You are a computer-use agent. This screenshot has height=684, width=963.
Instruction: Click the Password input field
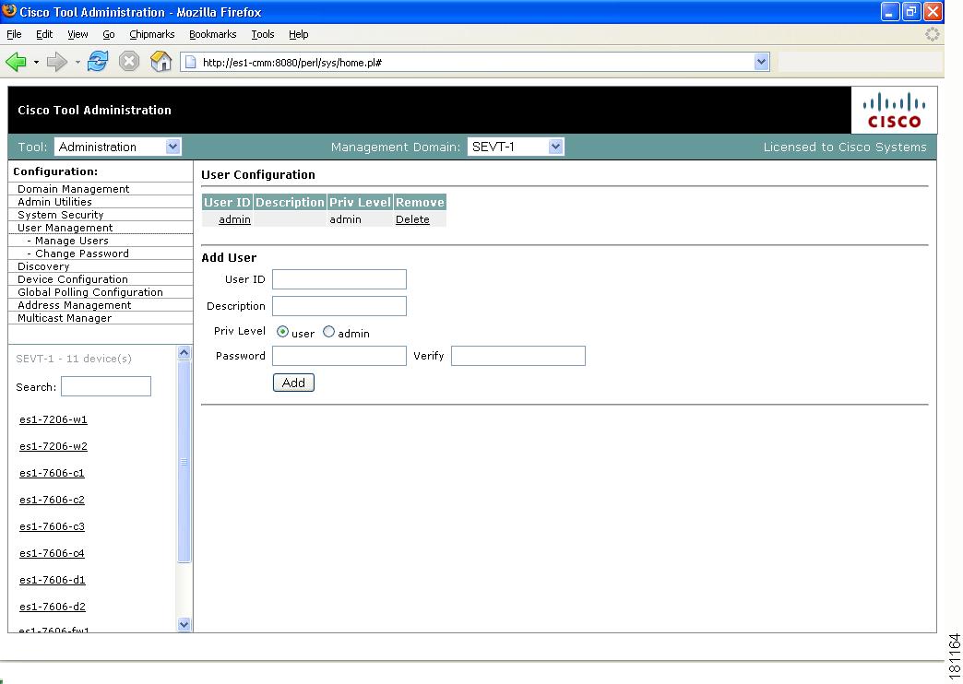pos(339,356)
